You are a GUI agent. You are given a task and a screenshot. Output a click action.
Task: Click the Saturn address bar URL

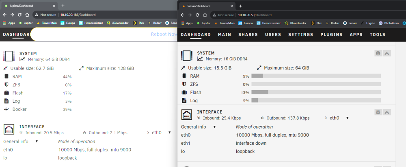[255, 15]
